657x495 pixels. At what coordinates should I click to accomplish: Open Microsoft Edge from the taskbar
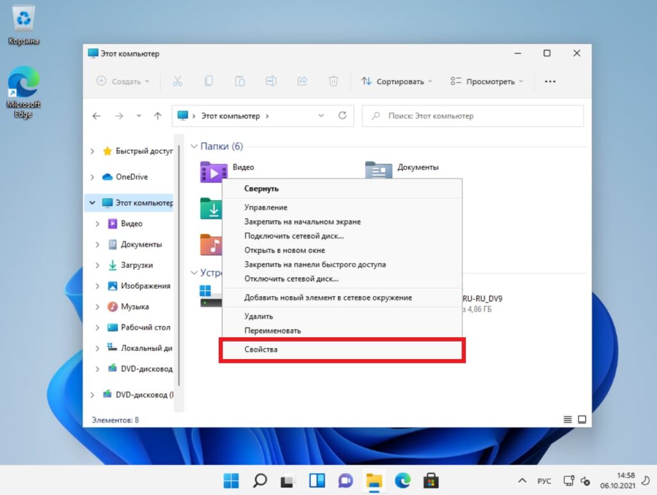(402, 480)
